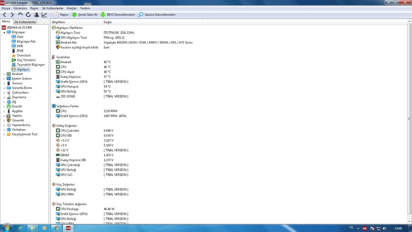Open Chrome from the taskbar
Image resolution: width=412 pixels, height=232 pixels.
[x=56, y=228]
